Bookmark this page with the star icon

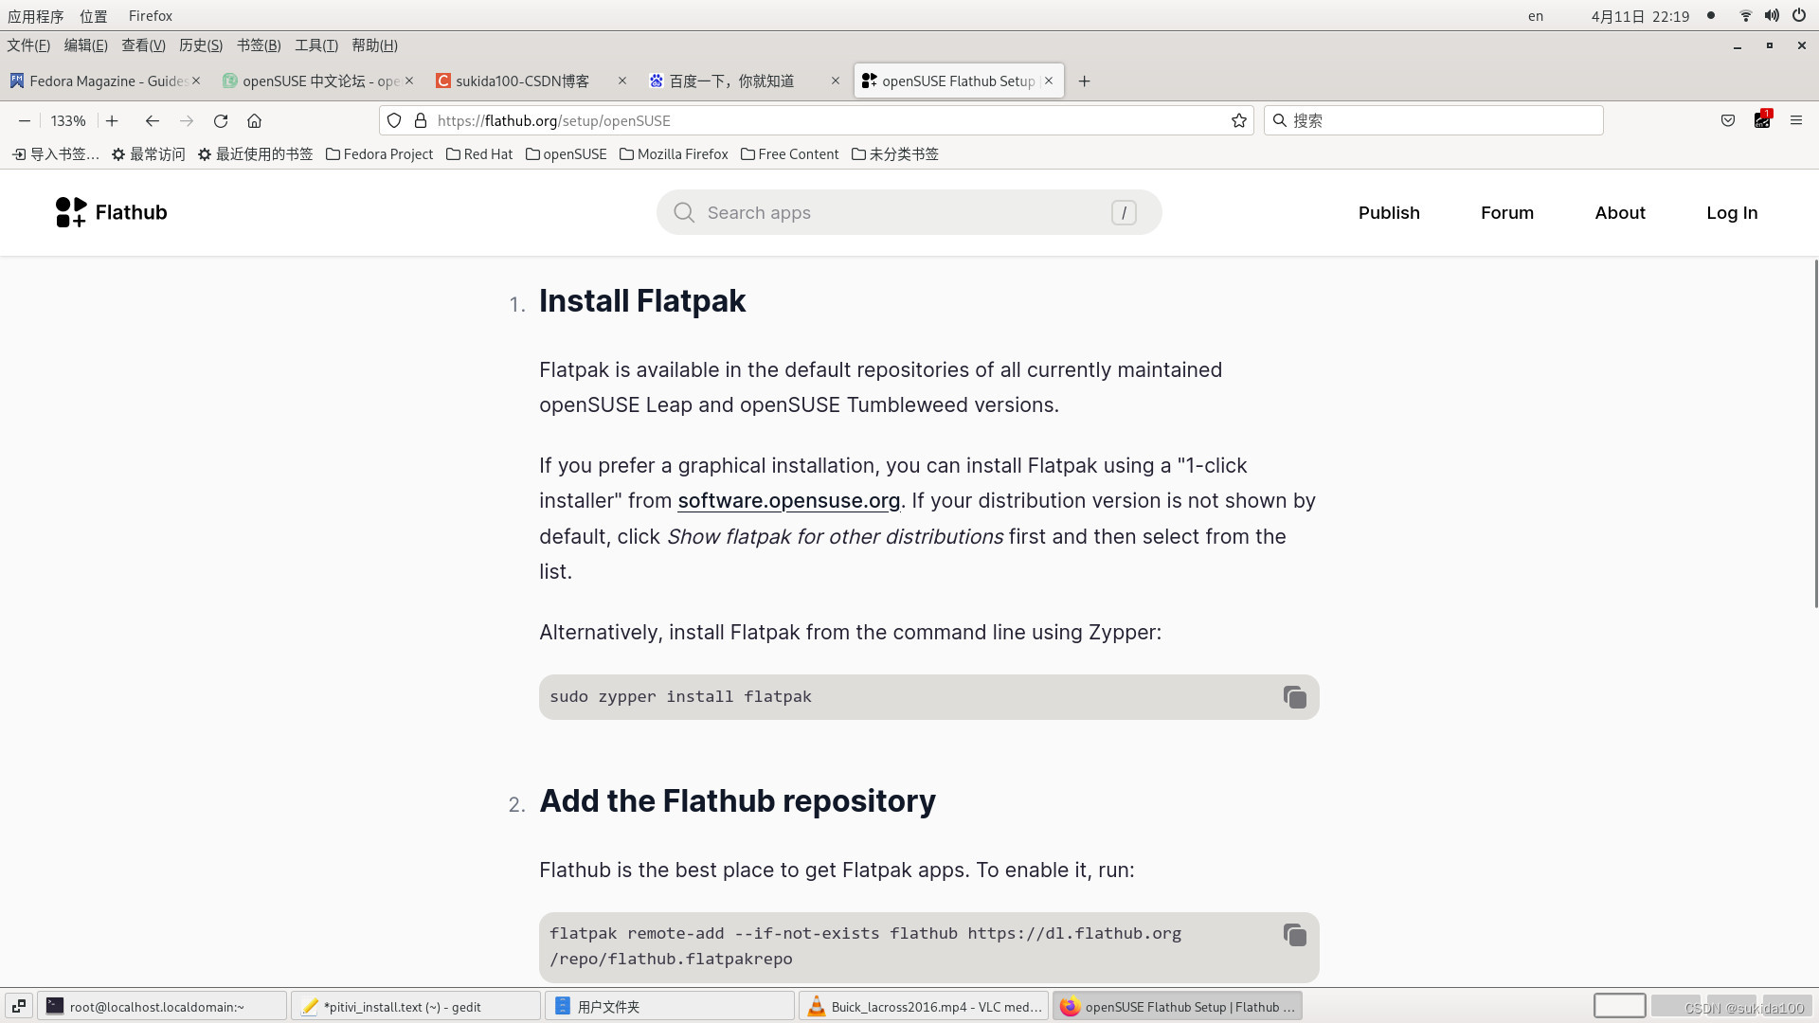click(1238, 120)
